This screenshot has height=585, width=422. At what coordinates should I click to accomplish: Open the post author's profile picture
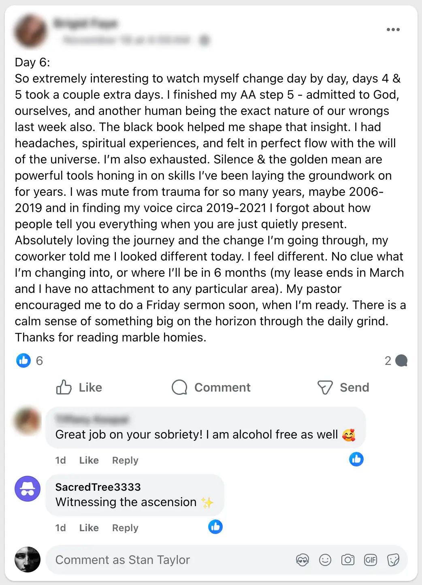[31, 31]
